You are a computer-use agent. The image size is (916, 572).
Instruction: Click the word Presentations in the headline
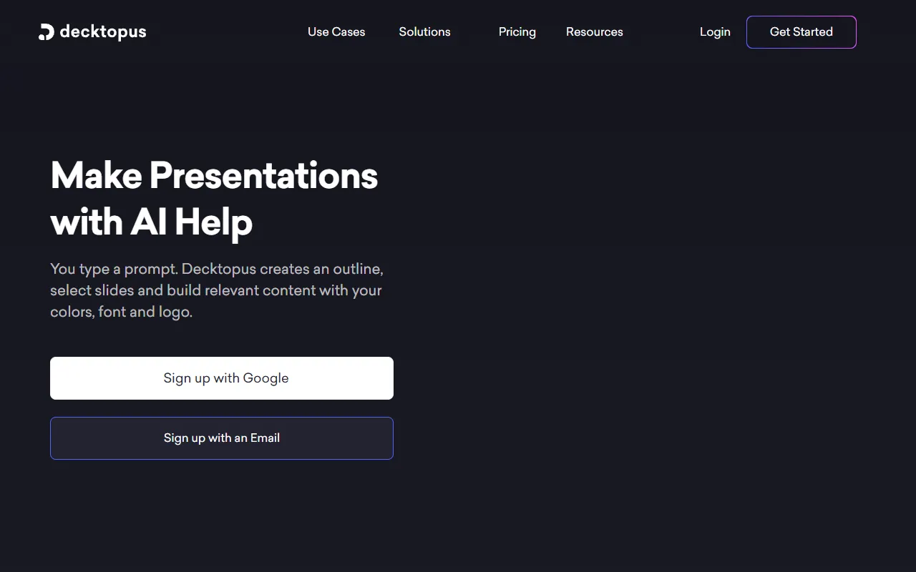pyautogui.click(x=263, y=175)
